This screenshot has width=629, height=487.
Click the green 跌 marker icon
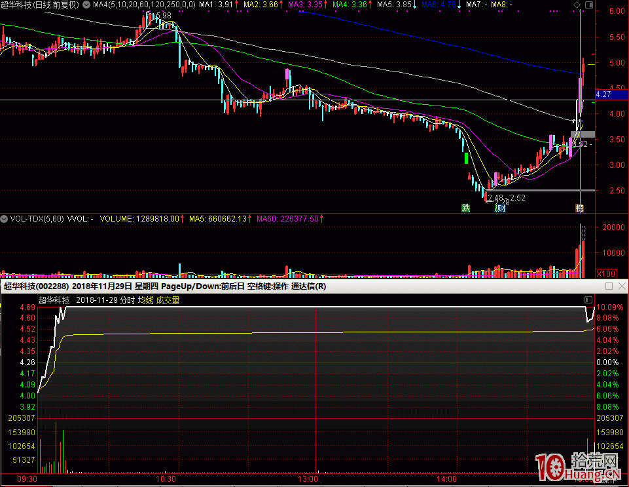coord(465,208)
